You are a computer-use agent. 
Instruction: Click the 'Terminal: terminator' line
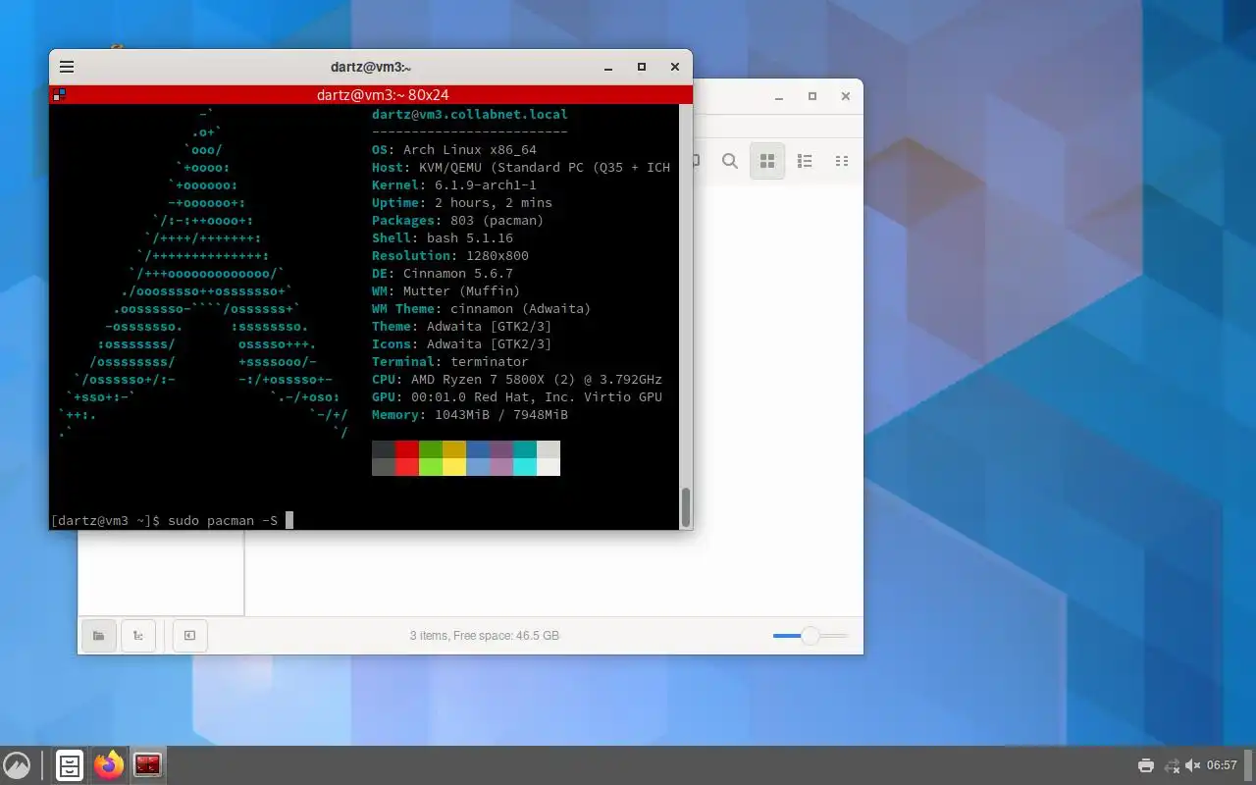click(450, 361)
